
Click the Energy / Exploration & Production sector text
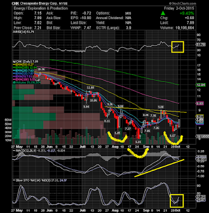[x=40, y=9]
